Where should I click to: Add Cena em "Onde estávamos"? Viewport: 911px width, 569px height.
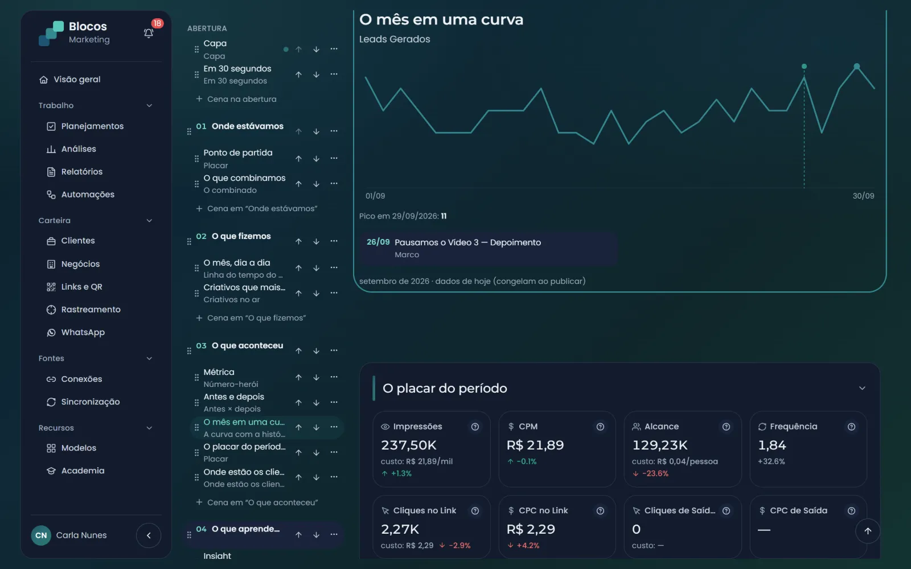point(257,209)
